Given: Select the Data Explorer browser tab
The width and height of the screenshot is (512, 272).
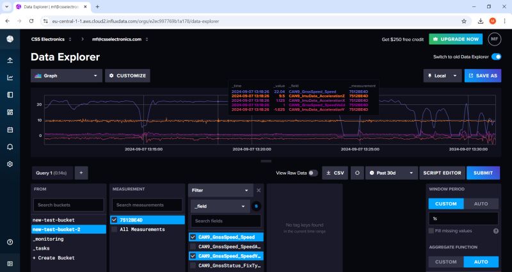Looking at the screenshot, I should [x=52, y=7].
